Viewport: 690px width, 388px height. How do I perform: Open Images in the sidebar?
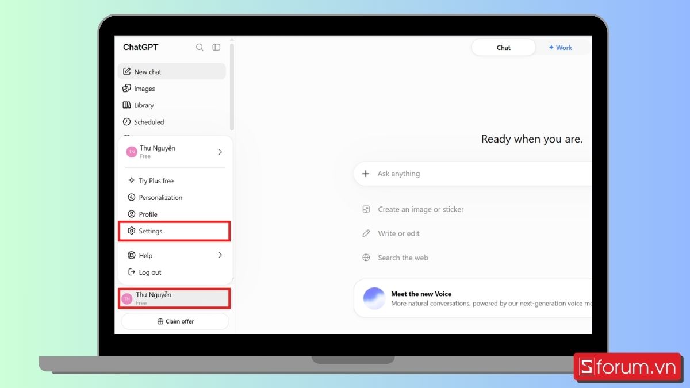[172, 89]
